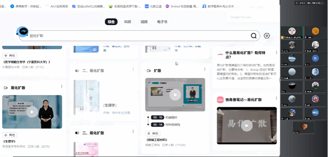The height and width of the screenshot is (157, 328).
Task: Open the Xmind bookmark in bookmarks bar
Action: coord(182,6)
